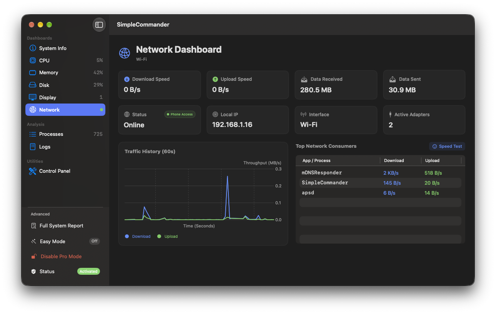Click the Active Adapters plug icon

click(390, 115)
